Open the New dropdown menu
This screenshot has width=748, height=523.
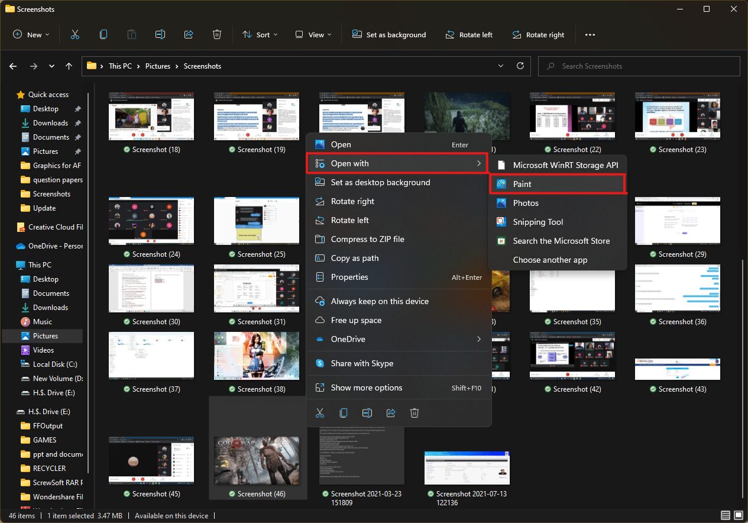[x=31, y=35]
